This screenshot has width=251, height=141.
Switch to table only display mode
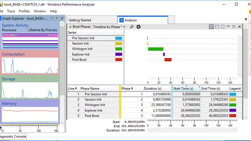(223, 27)
